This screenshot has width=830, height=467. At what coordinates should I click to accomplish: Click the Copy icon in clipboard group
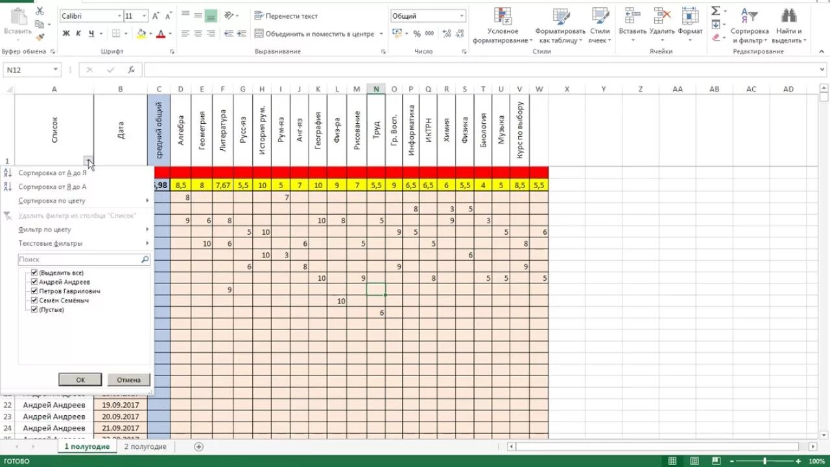tap(40, 24)
